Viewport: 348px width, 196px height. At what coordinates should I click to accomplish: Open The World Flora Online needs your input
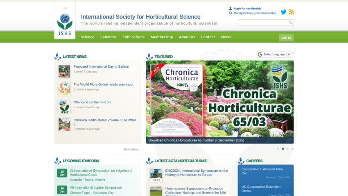104,84
